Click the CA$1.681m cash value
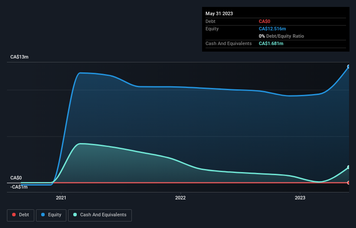 [x=271, y=43]
